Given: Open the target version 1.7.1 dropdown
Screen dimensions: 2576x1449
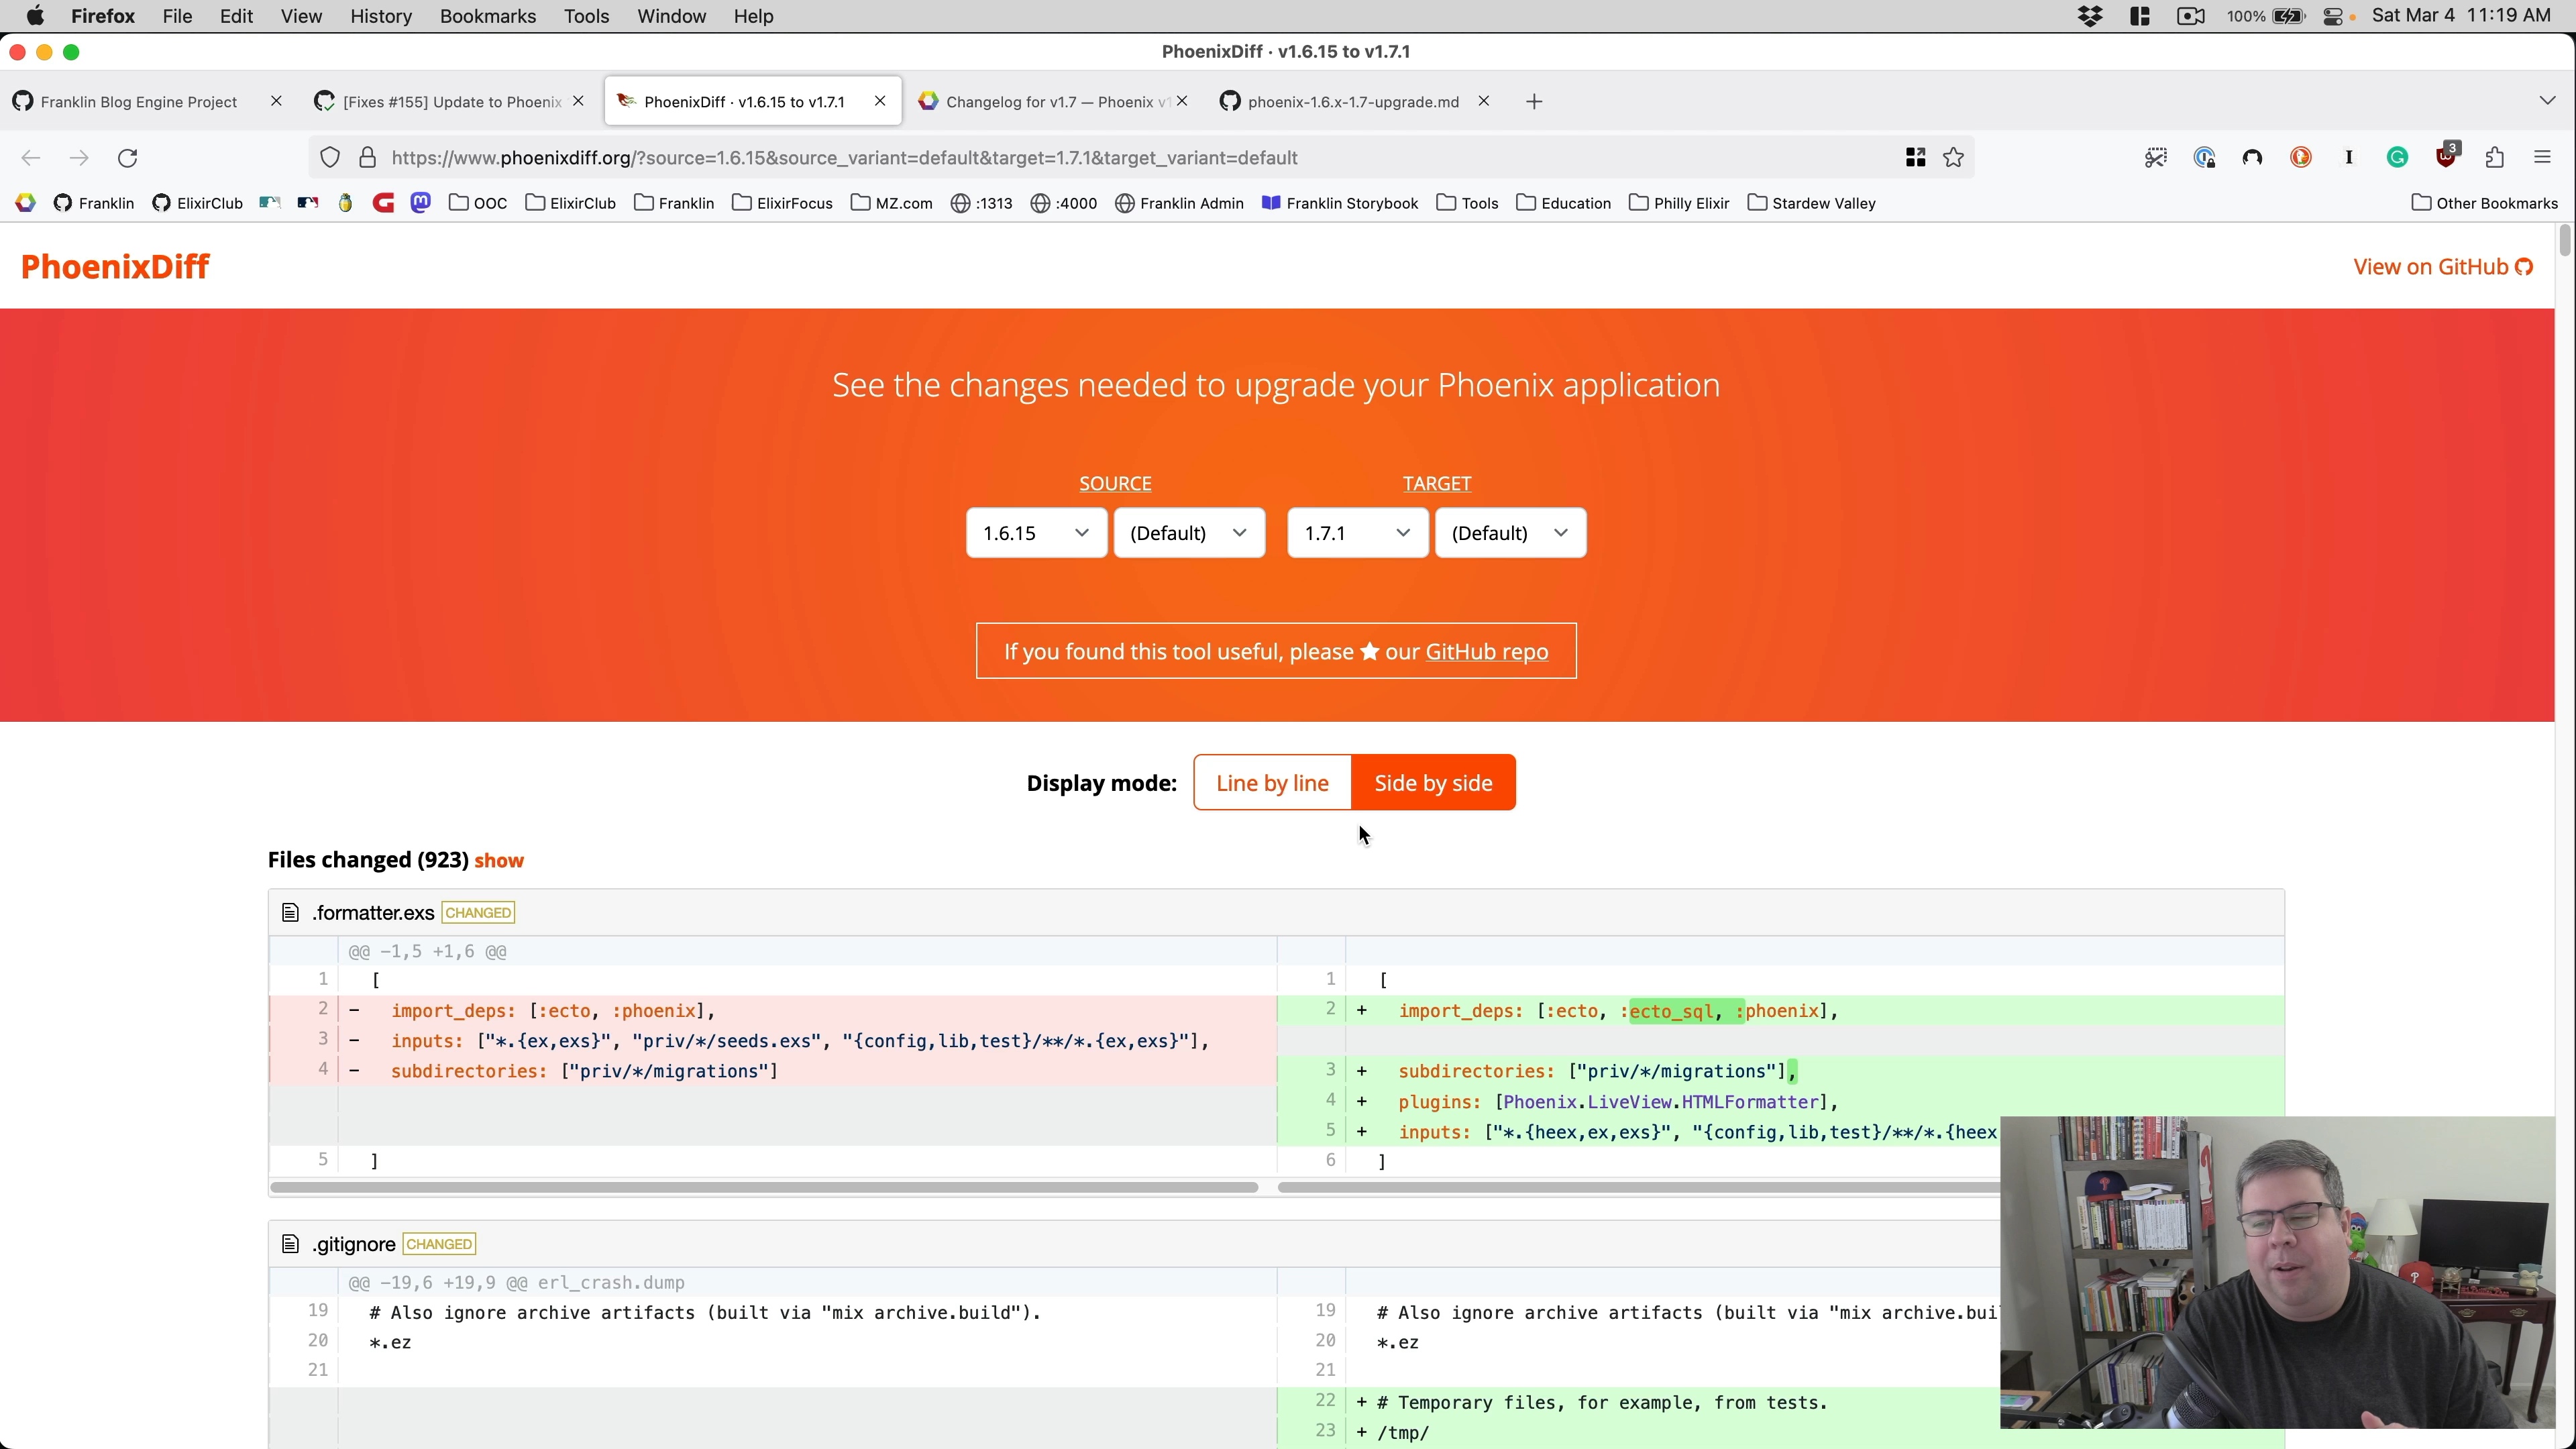Looking at the screenshot, I should [1357, 533].
